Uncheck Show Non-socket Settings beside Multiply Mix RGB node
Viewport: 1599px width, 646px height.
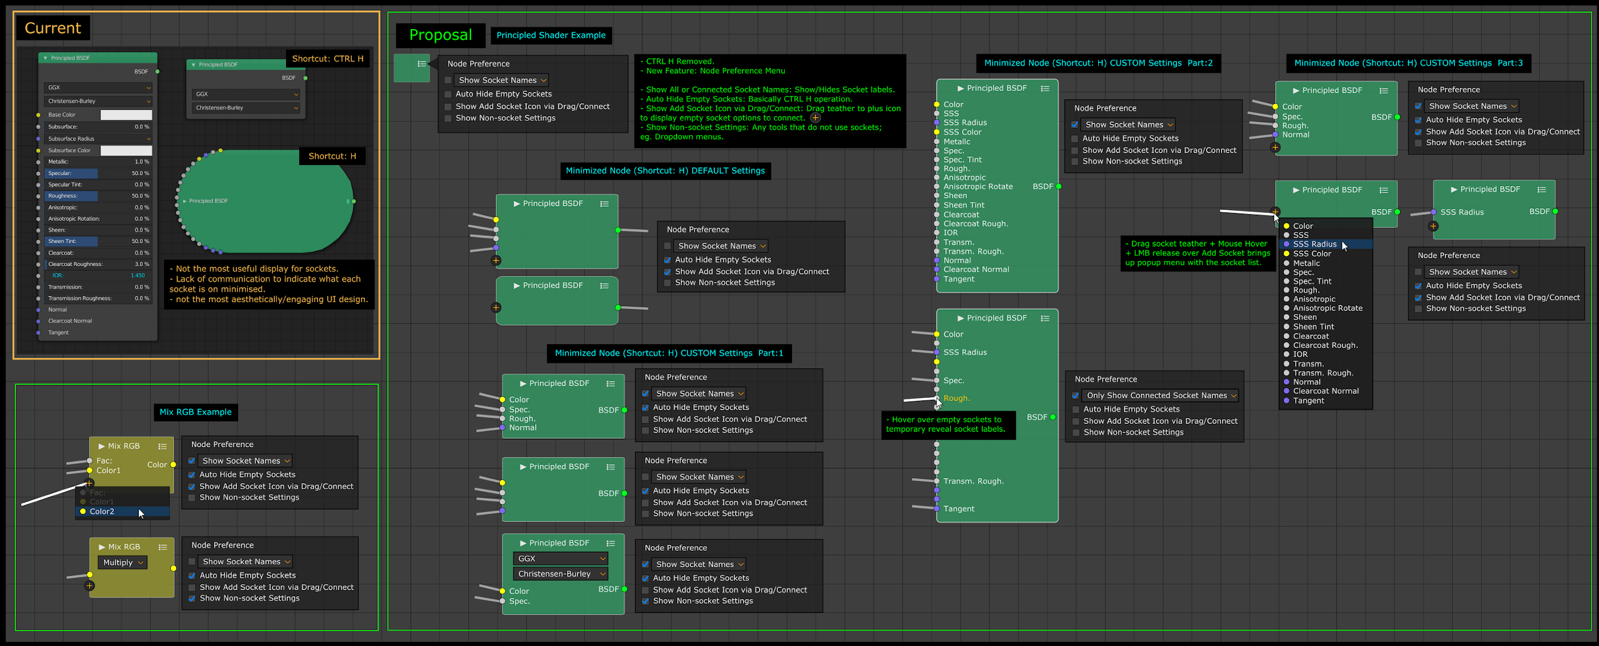(192, 599)
